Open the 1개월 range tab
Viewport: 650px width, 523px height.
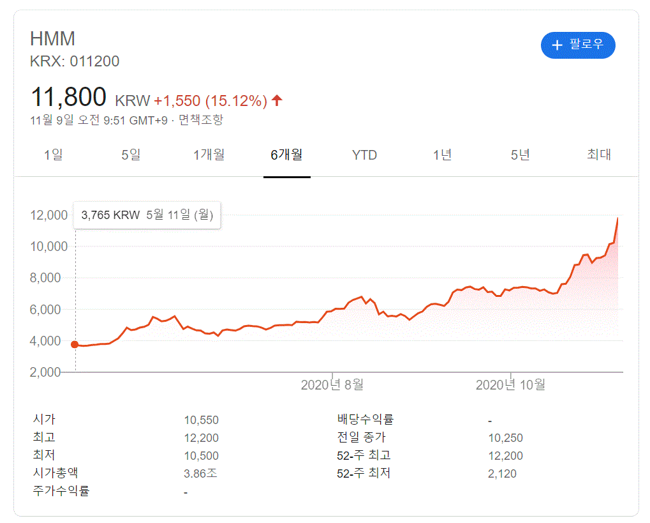[x=209, y=155]
